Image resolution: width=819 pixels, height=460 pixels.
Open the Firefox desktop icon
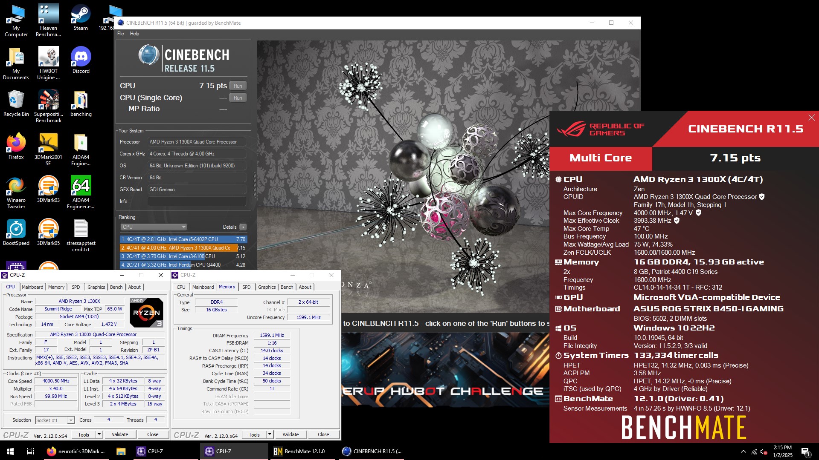(x=16, y=146)
